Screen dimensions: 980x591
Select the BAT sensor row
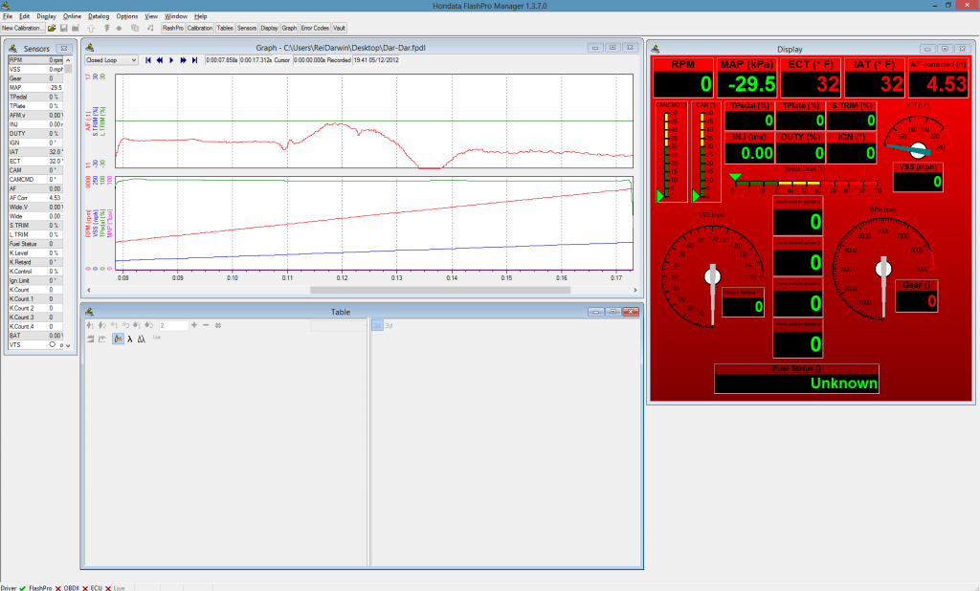[x=36, y=336]
